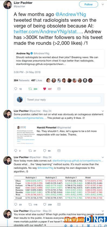
Task: Open the radiologist comparison table image
Action: pyautogui.click(x=59, y=188)
